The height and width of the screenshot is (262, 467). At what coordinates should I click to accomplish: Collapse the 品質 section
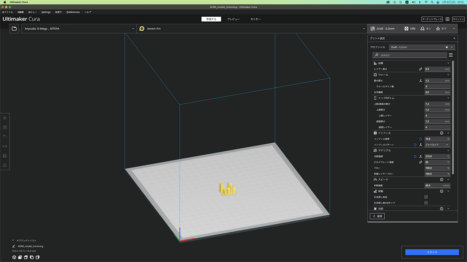448,63
